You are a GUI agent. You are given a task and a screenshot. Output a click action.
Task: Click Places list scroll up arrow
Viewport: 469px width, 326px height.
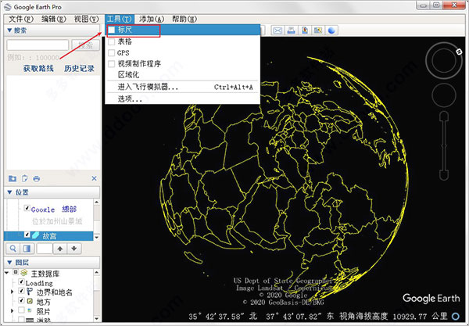coord(97,202)
